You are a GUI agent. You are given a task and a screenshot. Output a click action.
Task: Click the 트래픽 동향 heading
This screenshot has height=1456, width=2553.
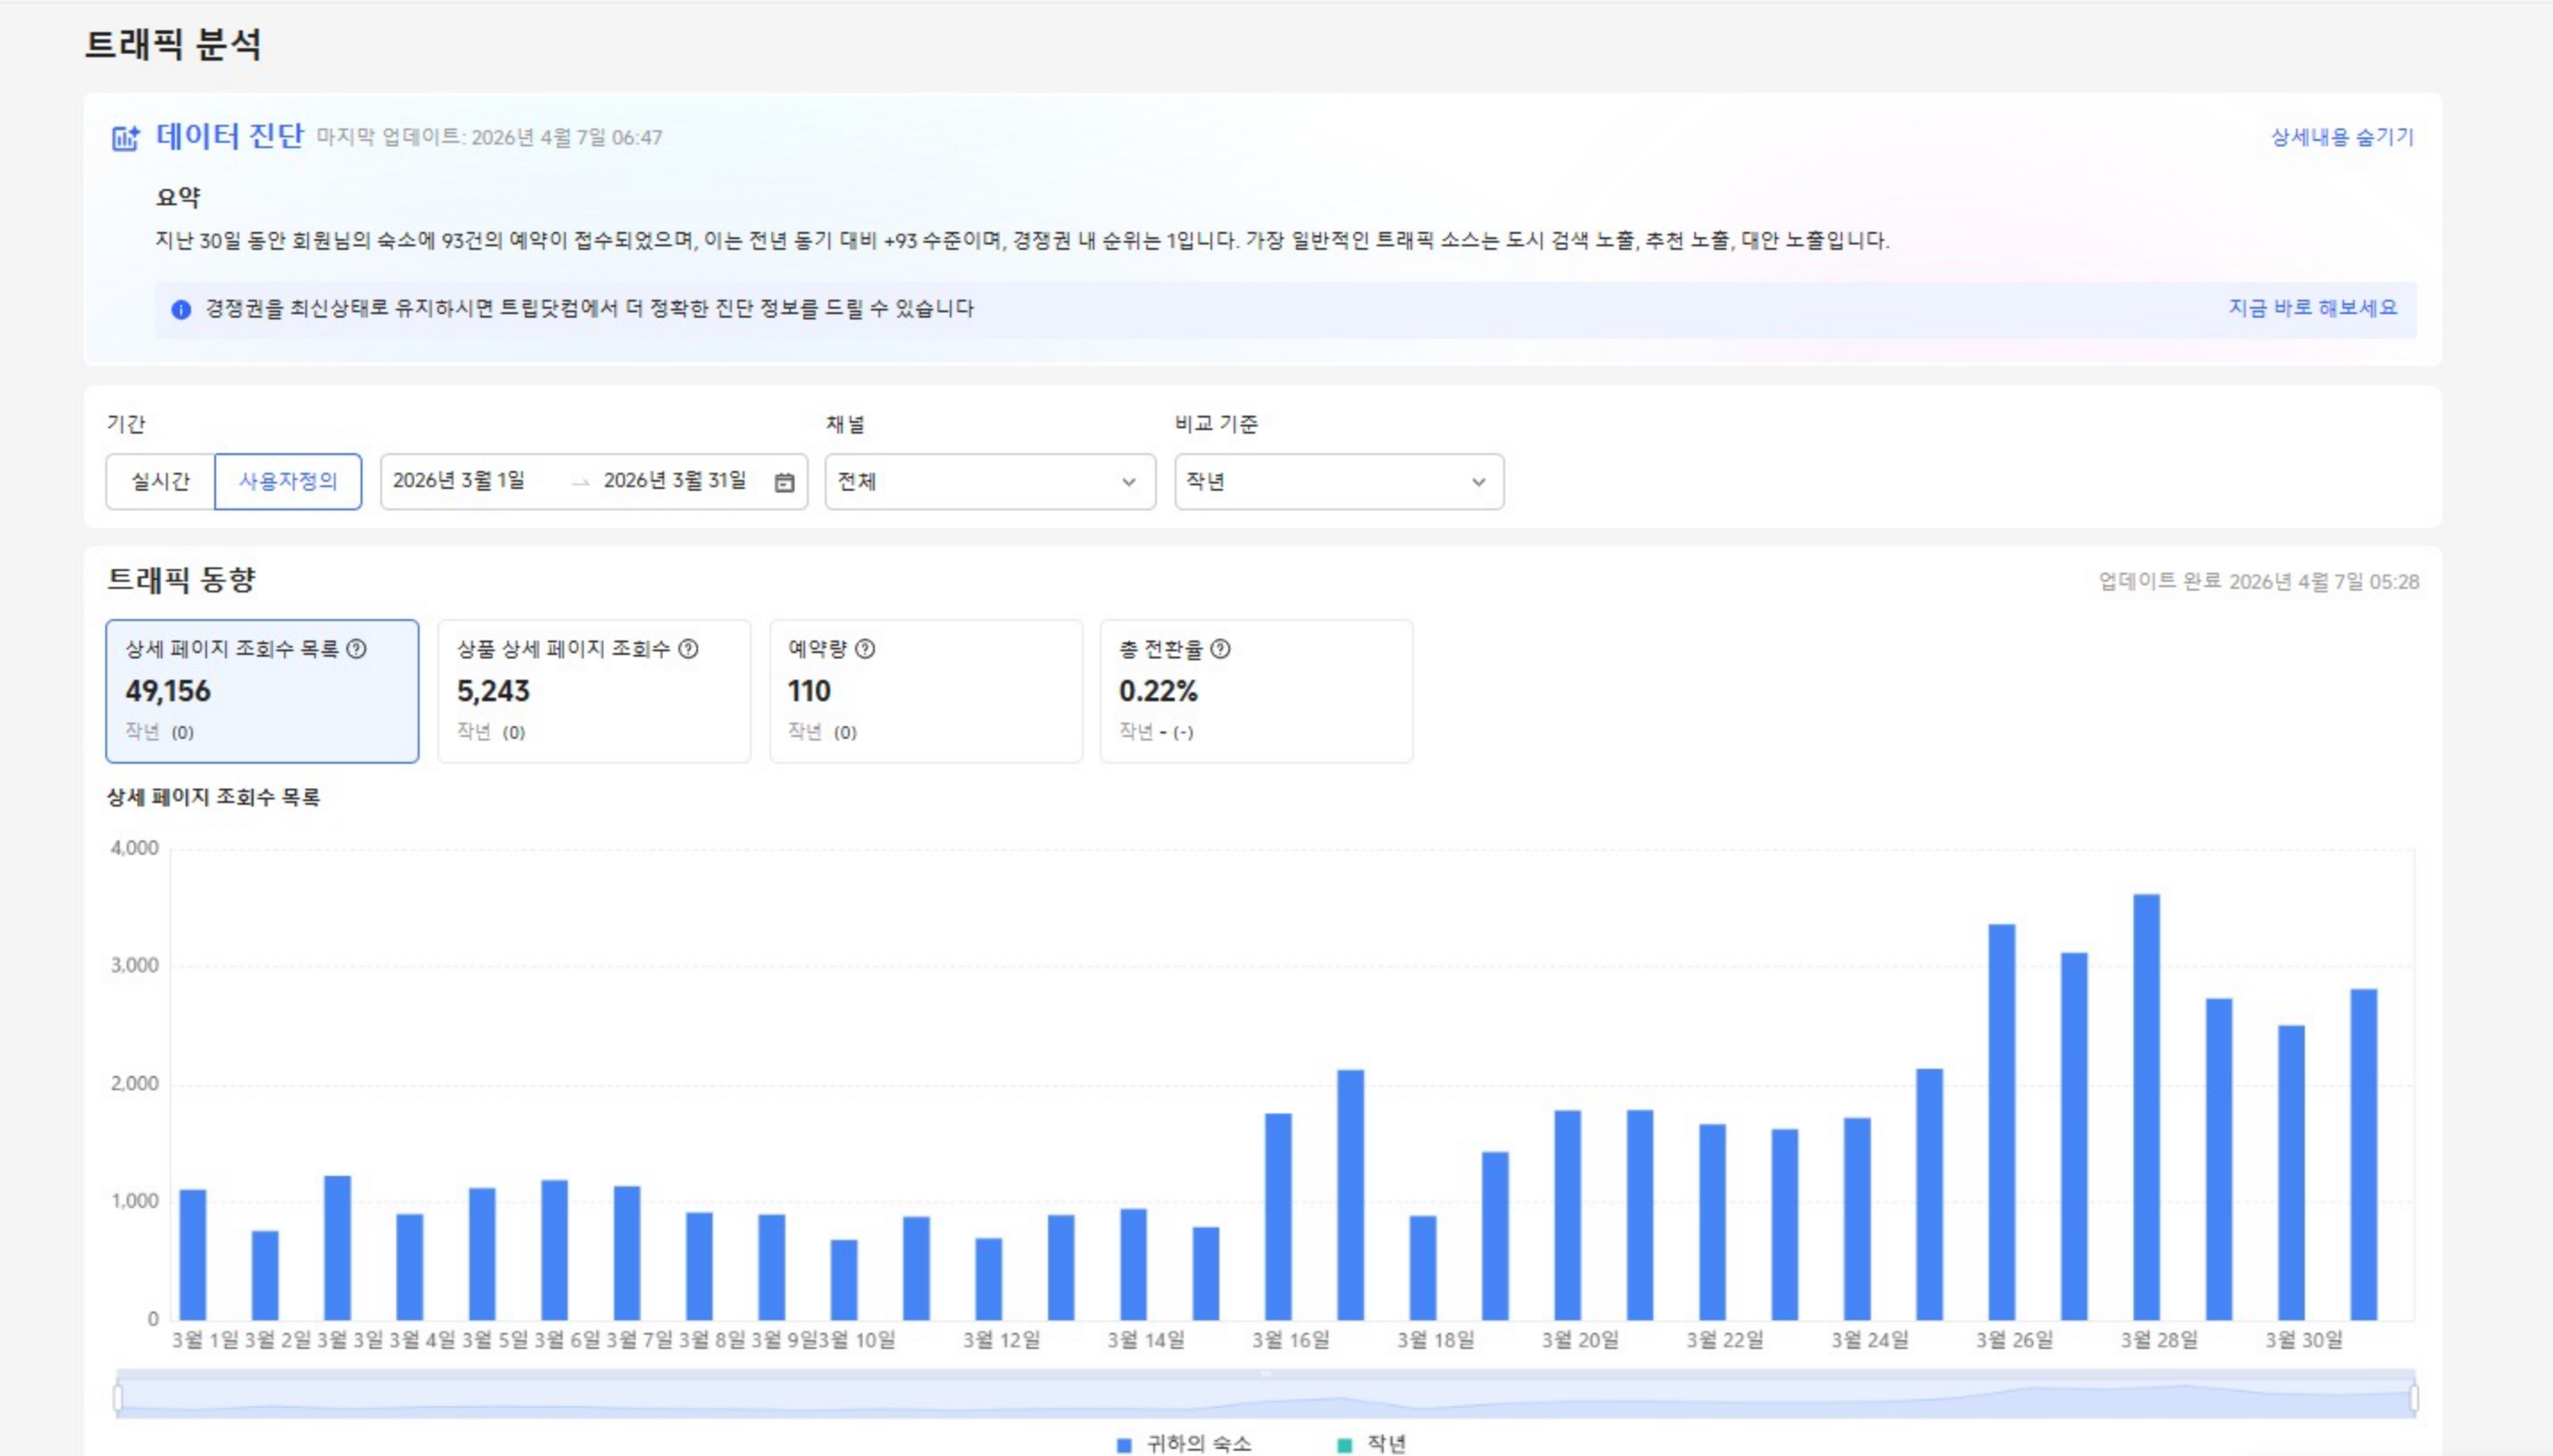[181, 579]
